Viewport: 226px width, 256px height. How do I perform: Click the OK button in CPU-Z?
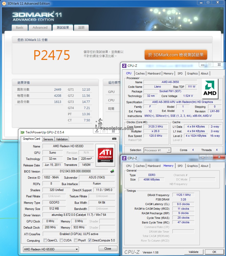[x=214, y=252]
